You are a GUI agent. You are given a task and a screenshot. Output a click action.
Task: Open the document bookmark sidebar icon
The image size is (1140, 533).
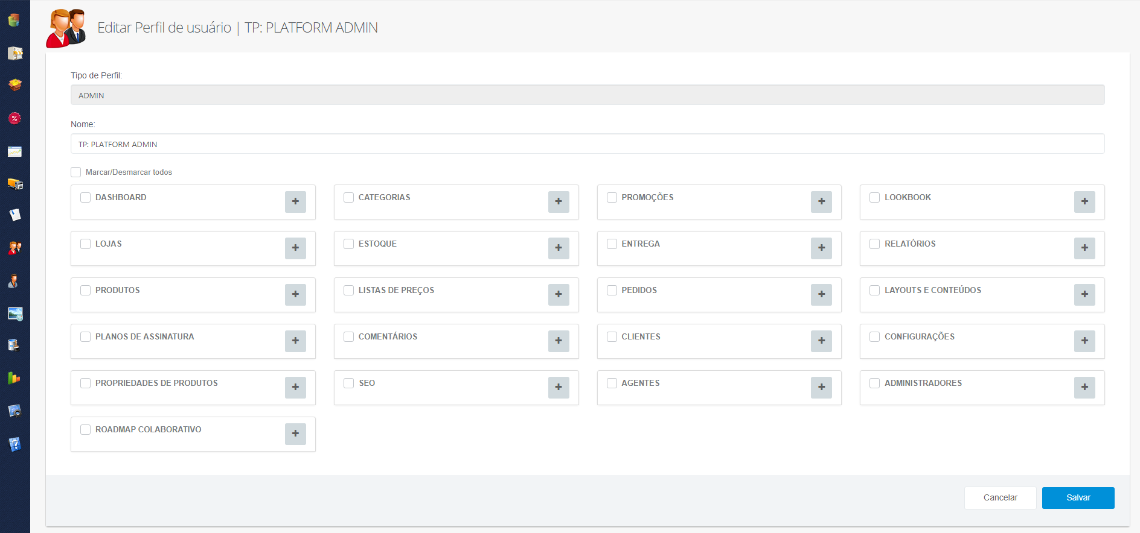pyautogui.click(x=14, y=215)
